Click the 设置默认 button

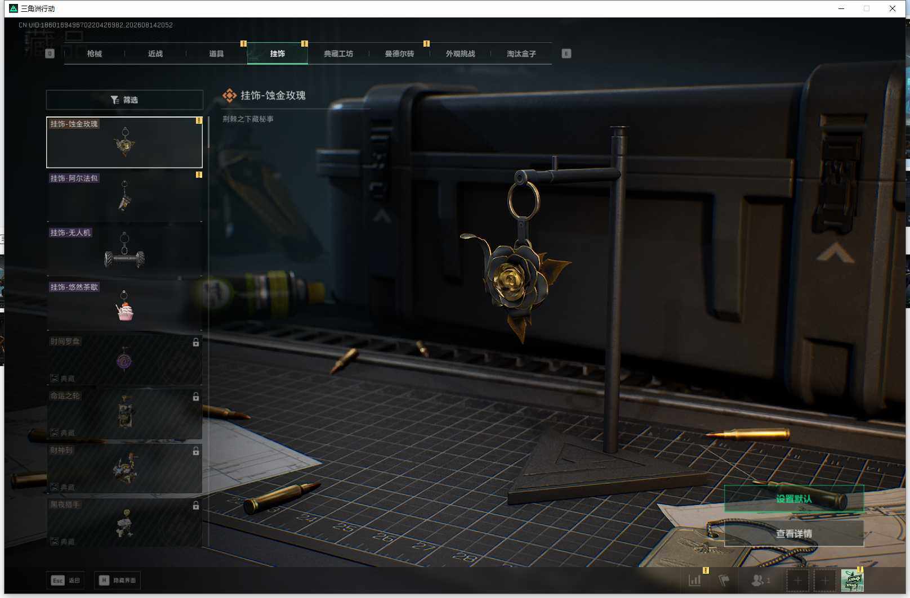[794, 498]
